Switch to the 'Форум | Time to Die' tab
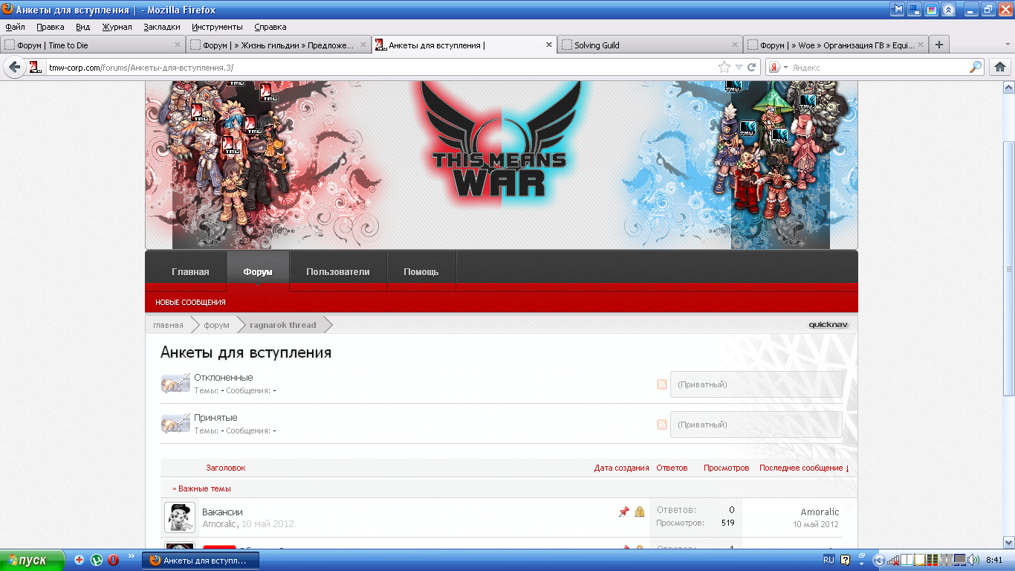 (93, 45)
